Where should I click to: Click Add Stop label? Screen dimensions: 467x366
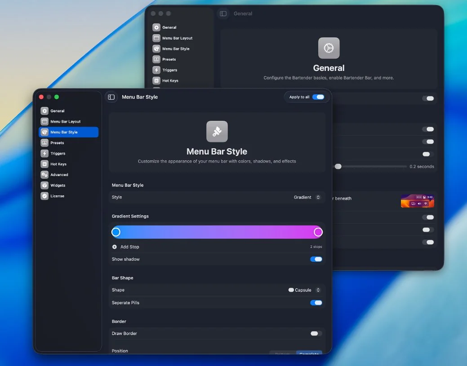pyautogui.click(x=130, y=247)
